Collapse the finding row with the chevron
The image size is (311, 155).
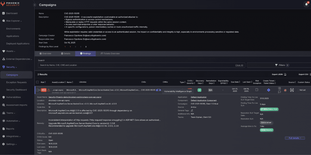(x=40, y=90)
